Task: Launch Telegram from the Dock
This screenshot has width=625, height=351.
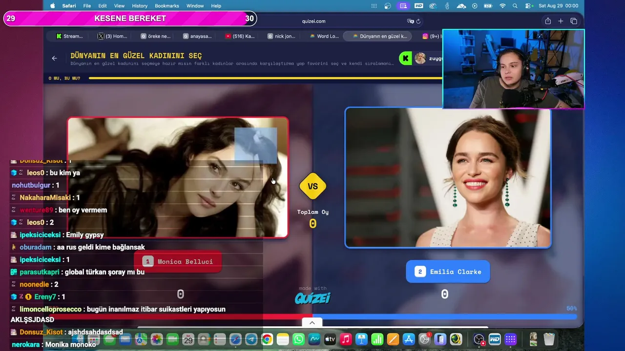Action: click(251, 339)
